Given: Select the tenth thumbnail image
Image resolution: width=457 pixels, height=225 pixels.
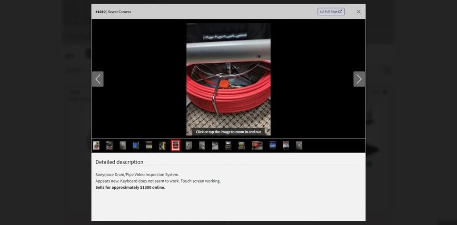Looking at the screenshot, I should tap(215, 146).
